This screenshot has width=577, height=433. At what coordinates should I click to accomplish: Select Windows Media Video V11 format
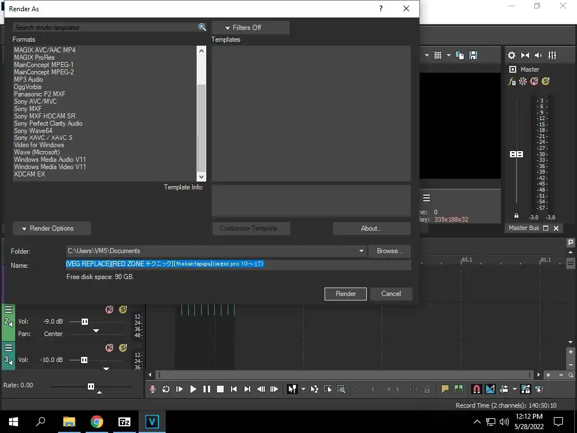50,167
